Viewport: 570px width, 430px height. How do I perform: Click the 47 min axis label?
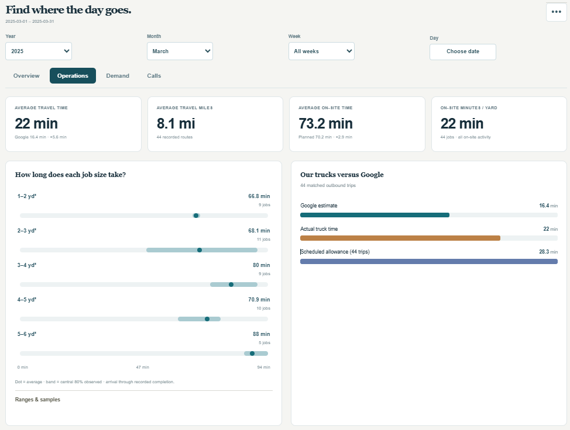[x=143, y=367]
